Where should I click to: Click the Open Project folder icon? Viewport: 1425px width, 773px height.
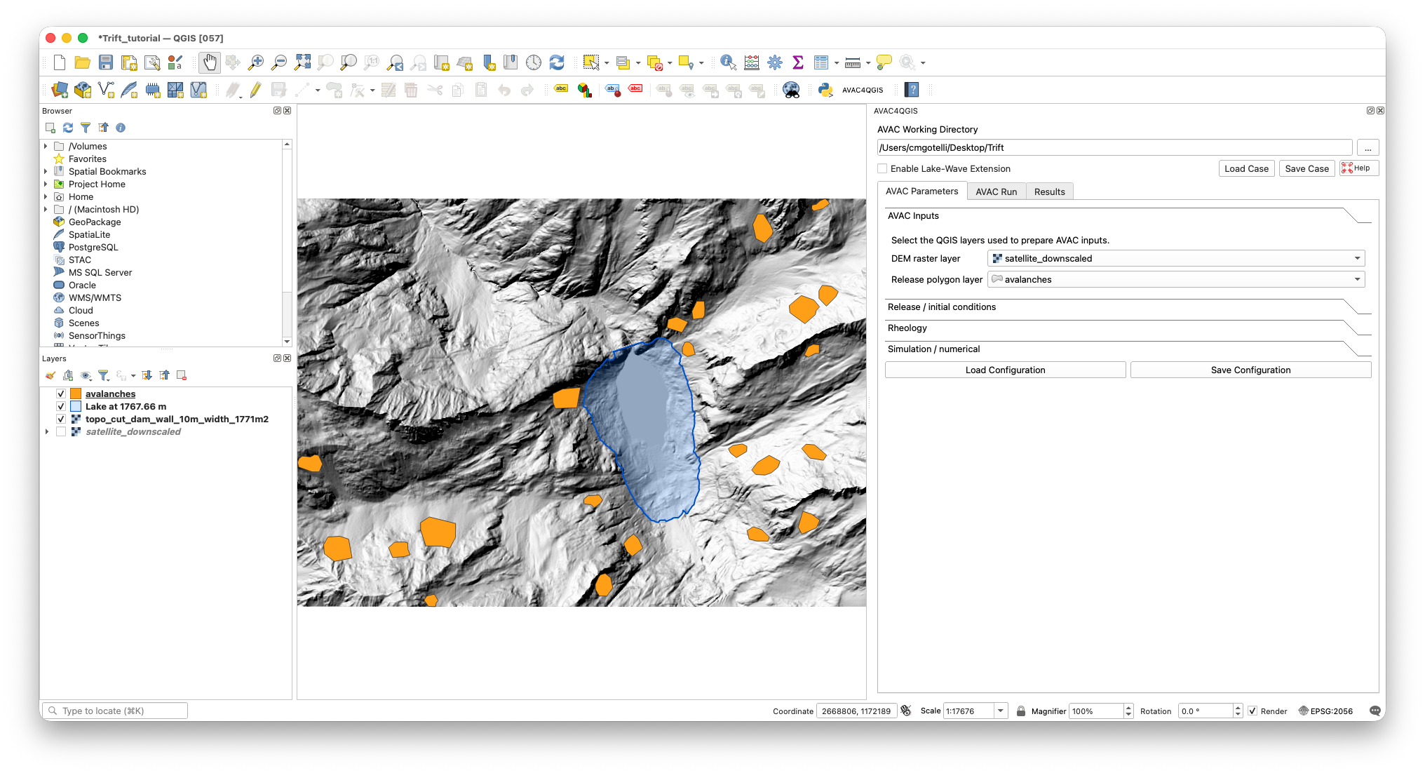click(83, 62)
